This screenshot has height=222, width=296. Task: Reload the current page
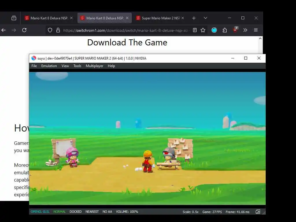[x=24, y=30]
